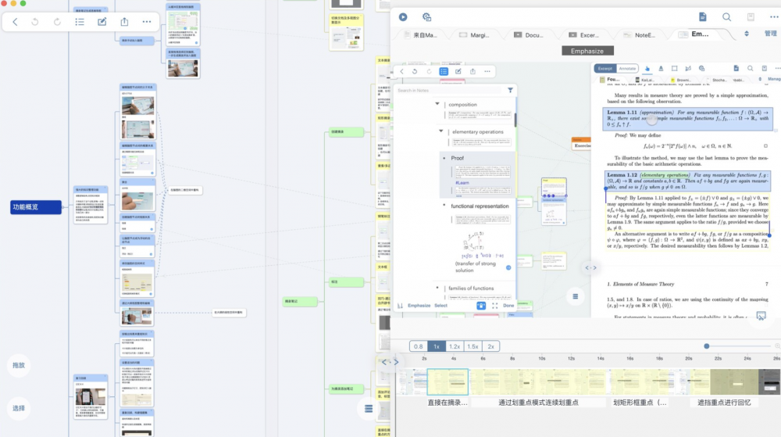This screenshot has height=437, width=781.
Task: Redo action in mind map toolbar
Action: coord(57,22)
